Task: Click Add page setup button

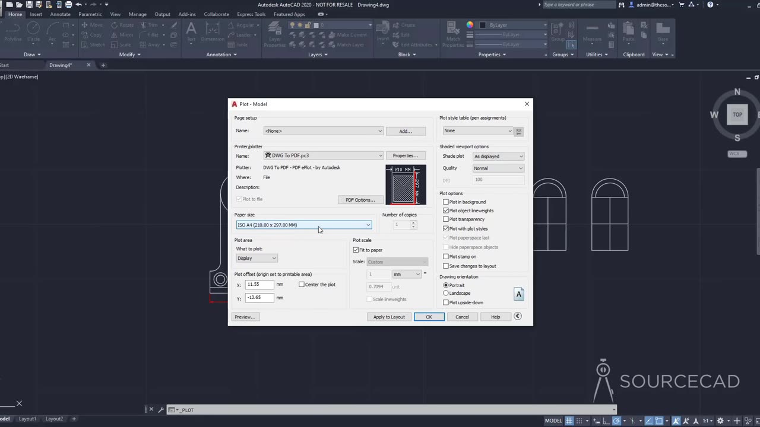Action: pos(406,131)
